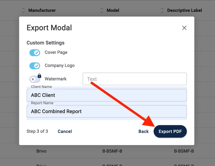The width and height of the screenshot is (215, 166).
Task: Click the Manufacturer column header text
Action: [x=42, y=10]
